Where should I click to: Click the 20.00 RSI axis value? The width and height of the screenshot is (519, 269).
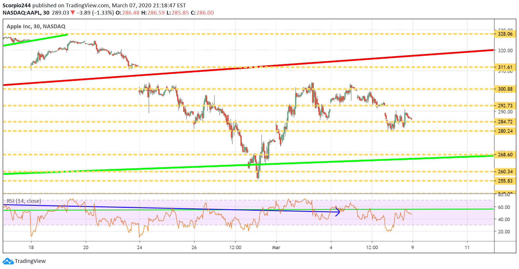click(x=504, y=232)
